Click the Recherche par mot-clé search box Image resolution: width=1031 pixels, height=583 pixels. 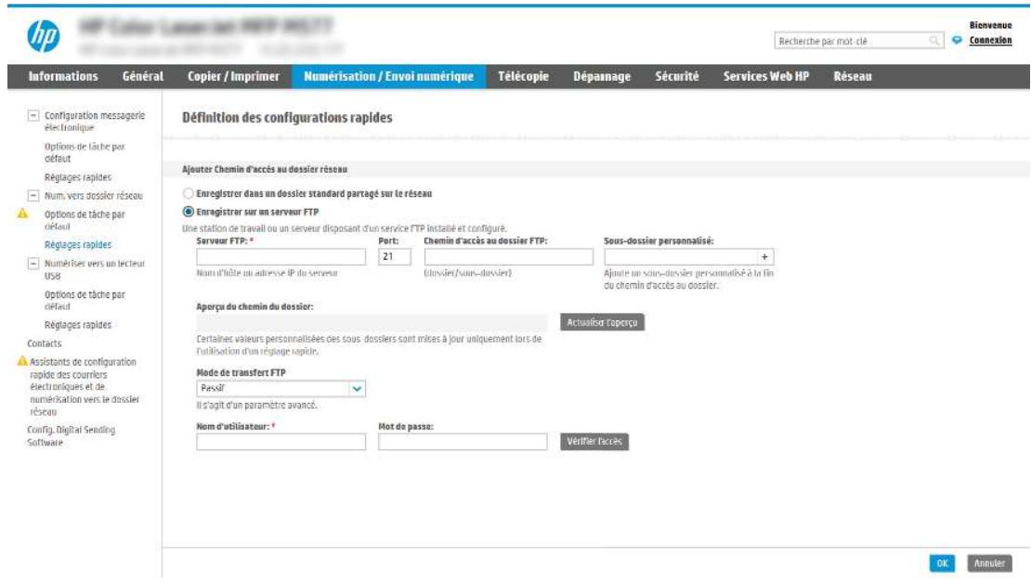(x=859, y=41)
